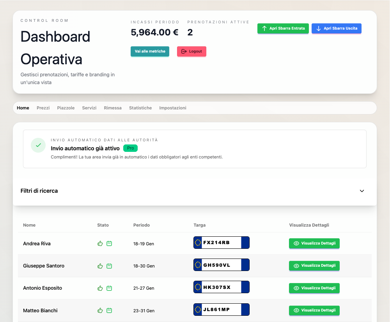Image resolution: width=390 pixels, height=322 pixels.
Task: Go to the Impostazioni tab
Action: pos(173,108)
